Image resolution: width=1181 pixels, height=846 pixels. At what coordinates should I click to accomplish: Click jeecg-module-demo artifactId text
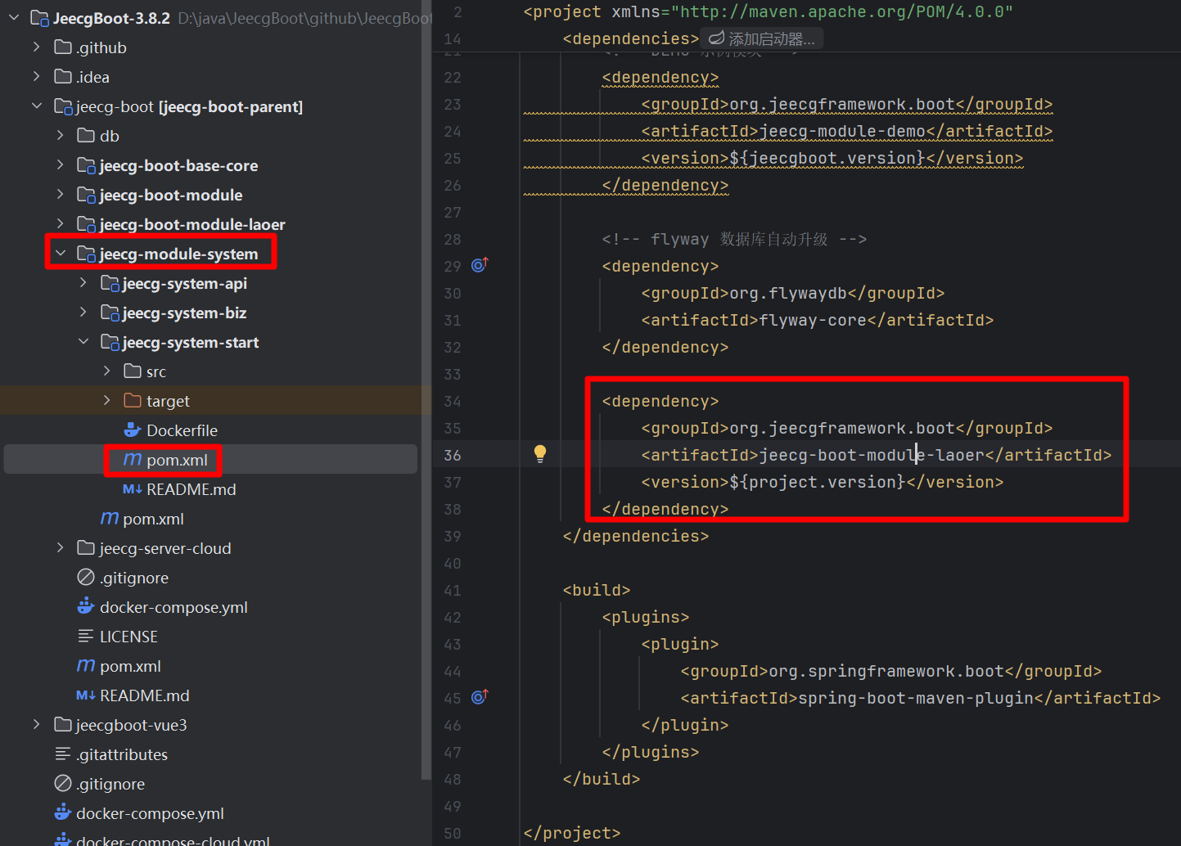point(842,131)
